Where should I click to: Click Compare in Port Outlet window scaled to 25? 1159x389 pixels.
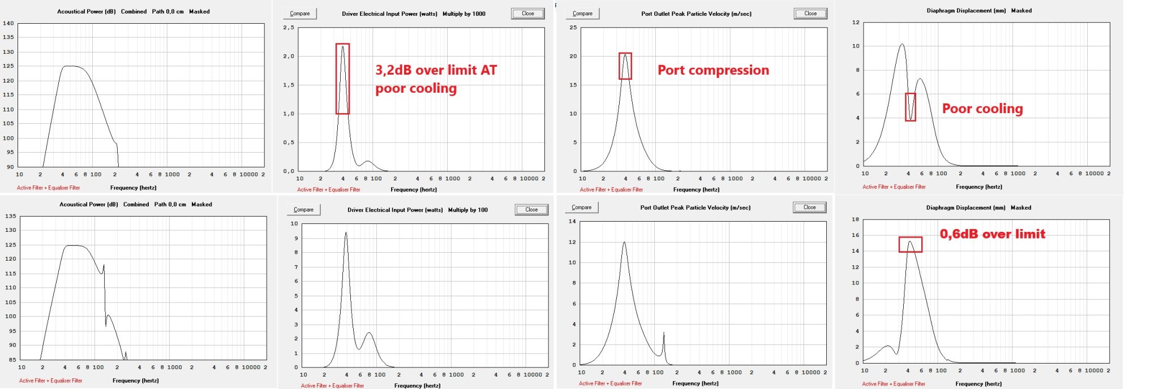582,14
